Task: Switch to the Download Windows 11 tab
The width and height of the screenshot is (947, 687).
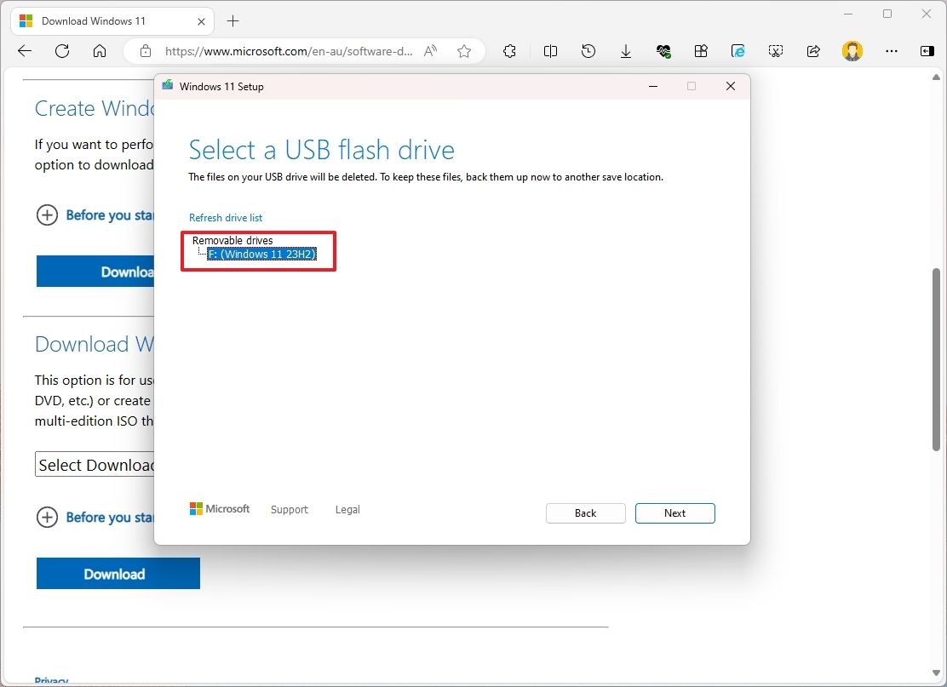Action: point(102,20)
